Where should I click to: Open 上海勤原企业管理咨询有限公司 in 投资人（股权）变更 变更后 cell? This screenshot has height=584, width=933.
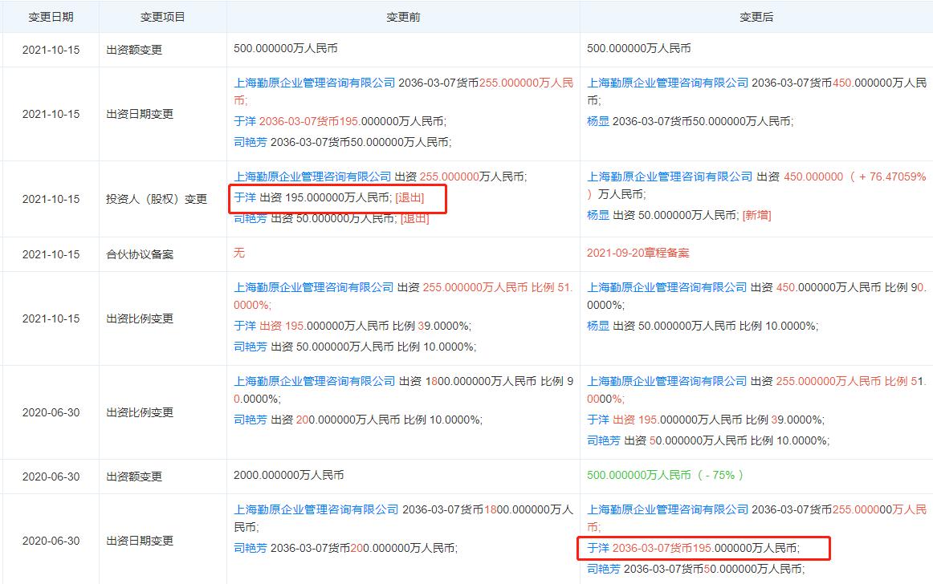pos(670,176)
